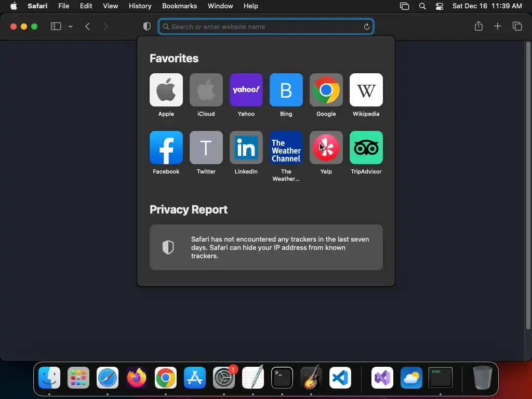This screenshot has height=399, width=532.
Task: Open Finder from the Dock
Action: 49,378
